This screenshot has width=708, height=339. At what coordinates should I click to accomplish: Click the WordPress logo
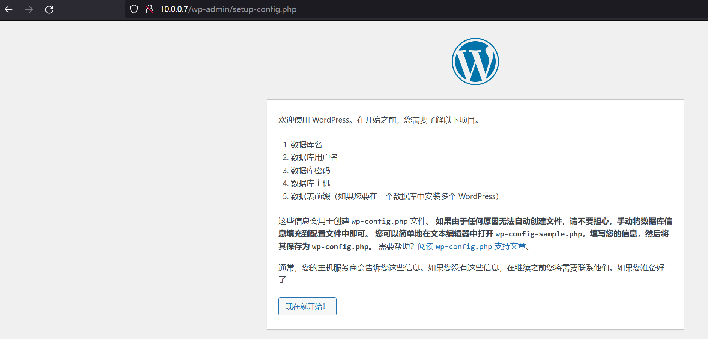(x=475, y=61)
